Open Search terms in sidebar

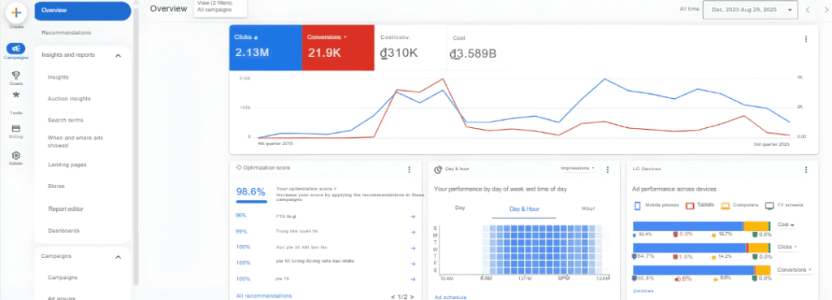pyautogui.click(x=65, y=120)
